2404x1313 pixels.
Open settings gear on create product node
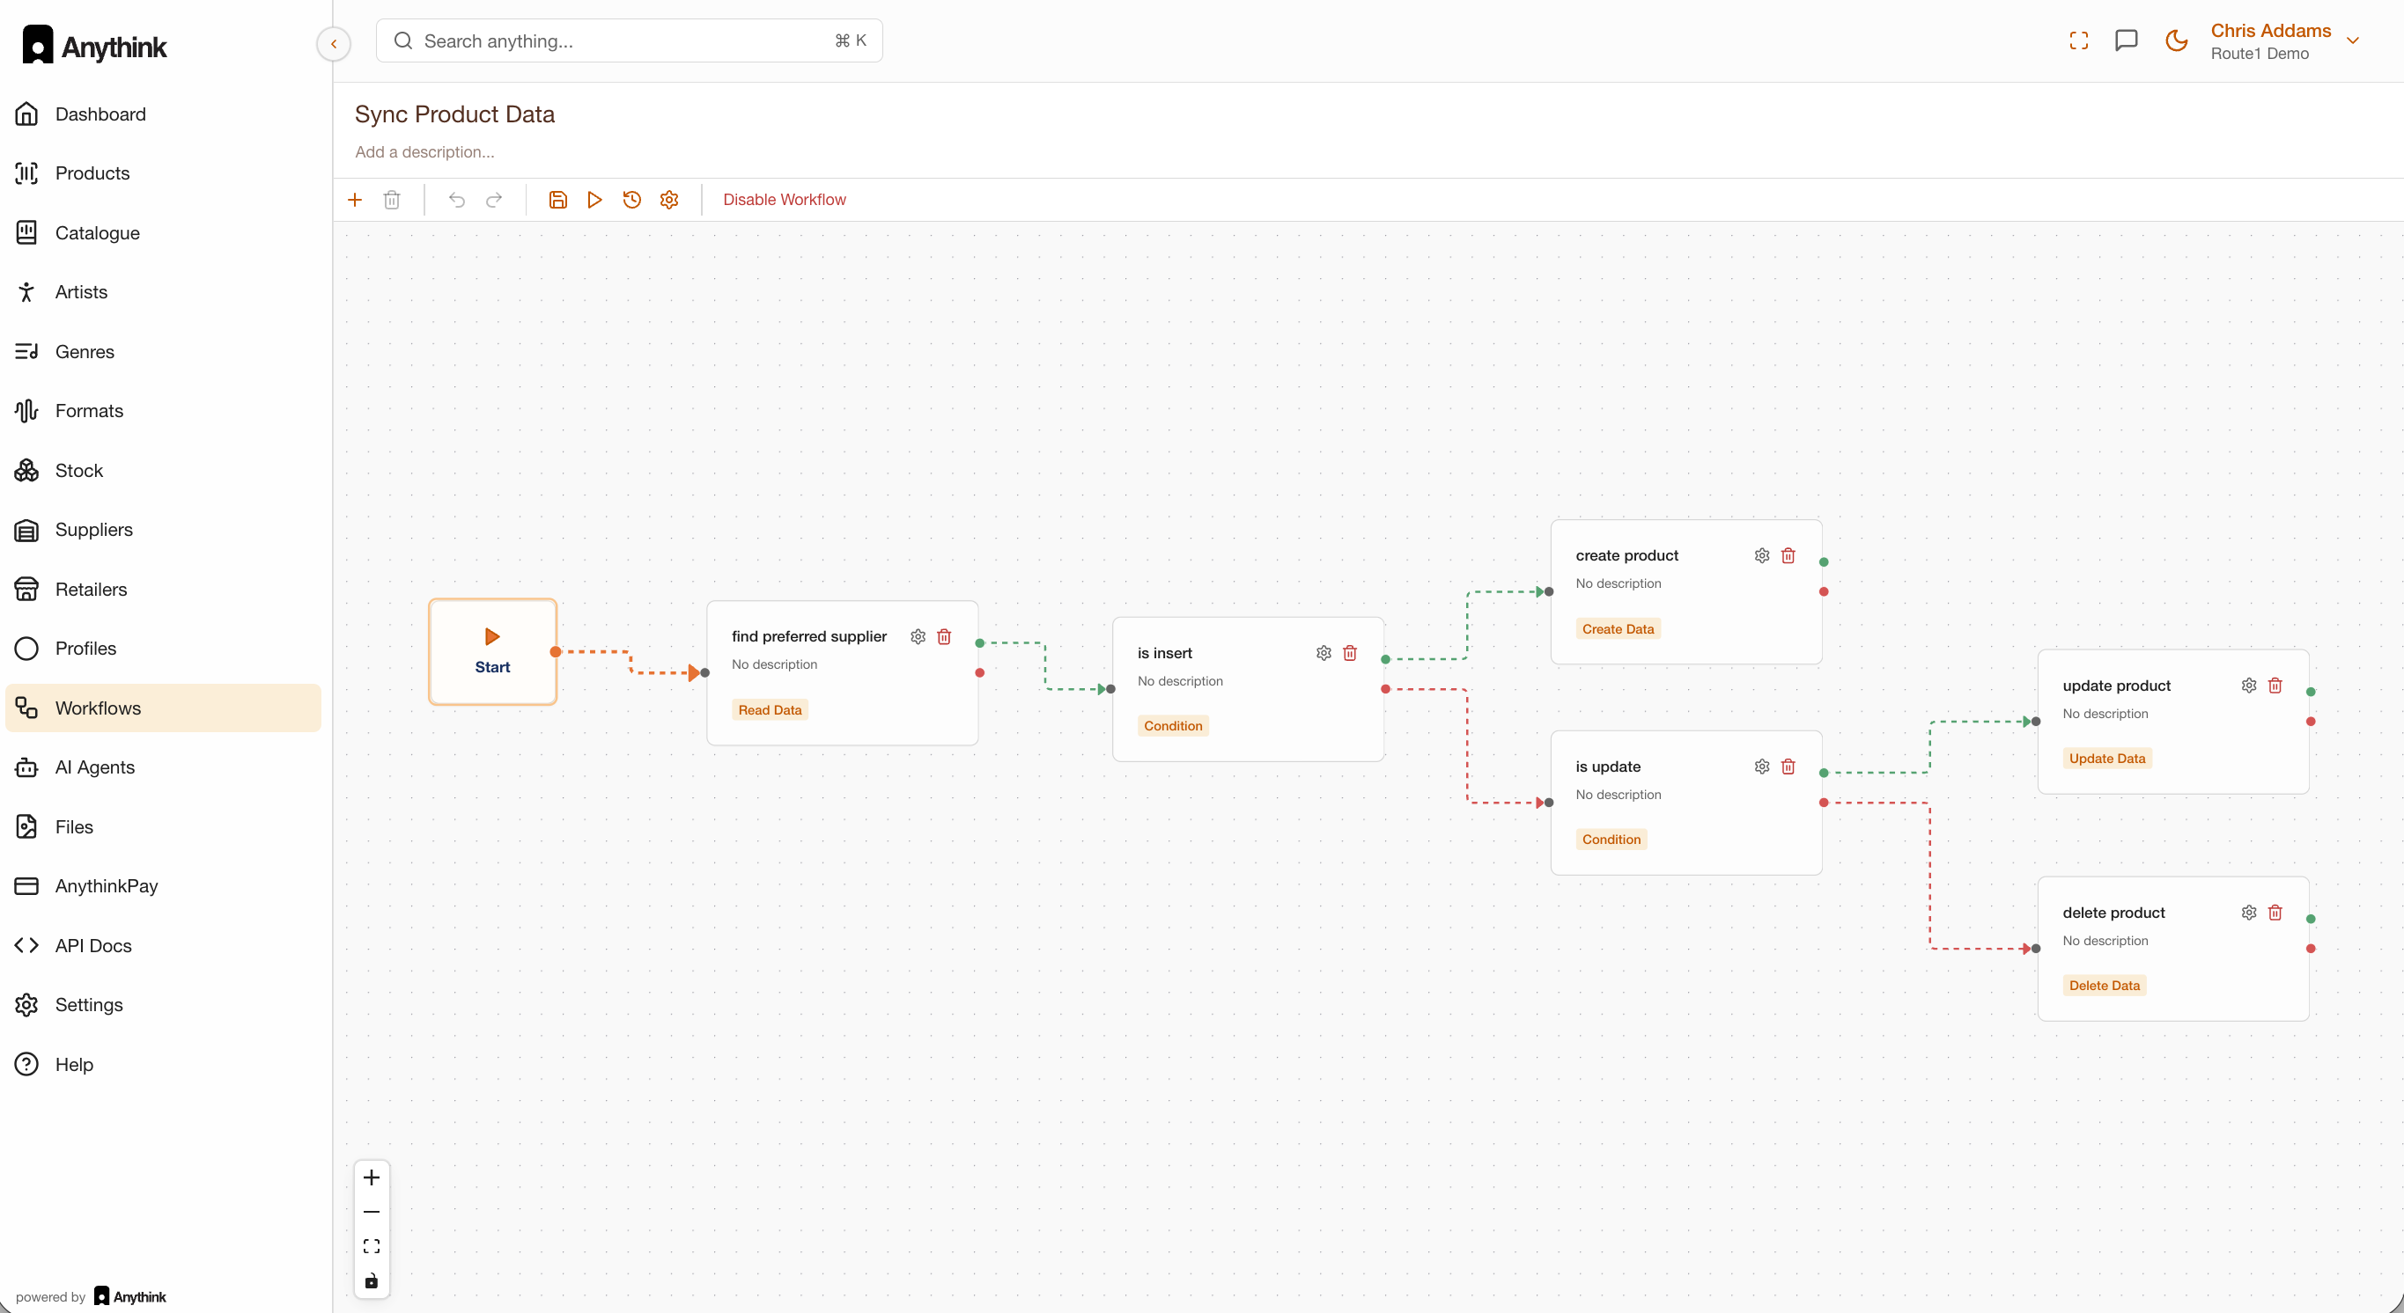1761,554
